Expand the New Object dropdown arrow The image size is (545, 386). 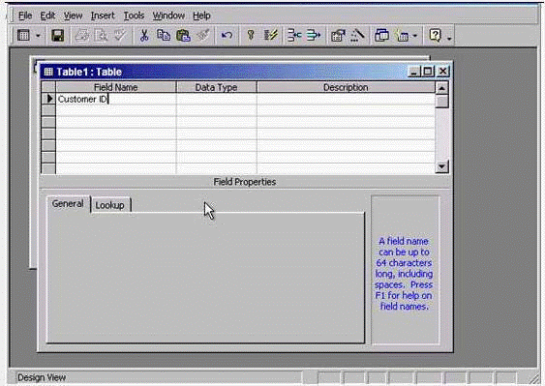[x=414, y=36]
